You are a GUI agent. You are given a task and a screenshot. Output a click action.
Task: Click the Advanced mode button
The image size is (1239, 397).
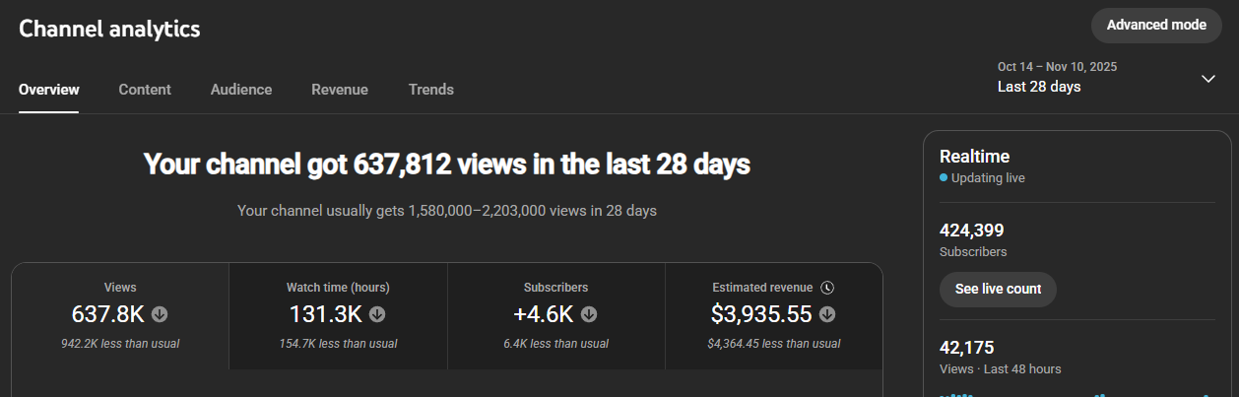click(1156, 26)
